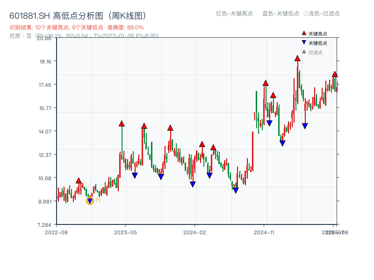
Task: Click the red 识别结果 accuracy summary line
Action: pos(77,28)
